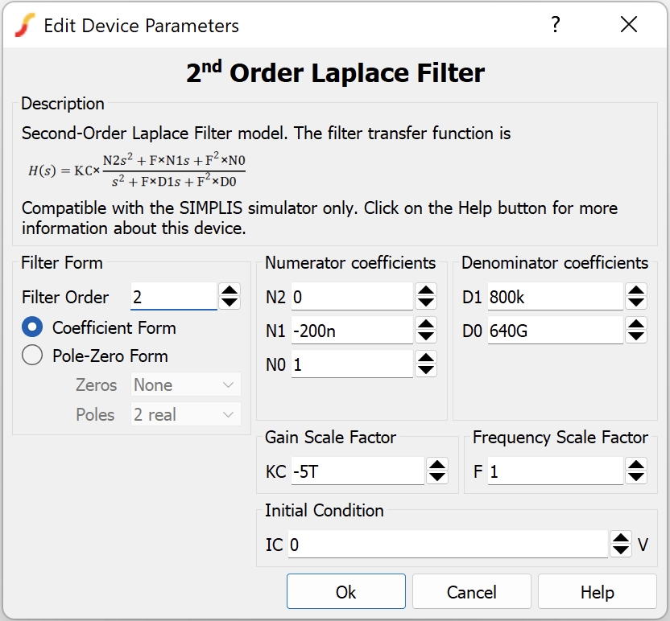The width and height of the screenshot is (670, 621).
Task: Click the 'Initial Condition' label
Action: point(325,511)
